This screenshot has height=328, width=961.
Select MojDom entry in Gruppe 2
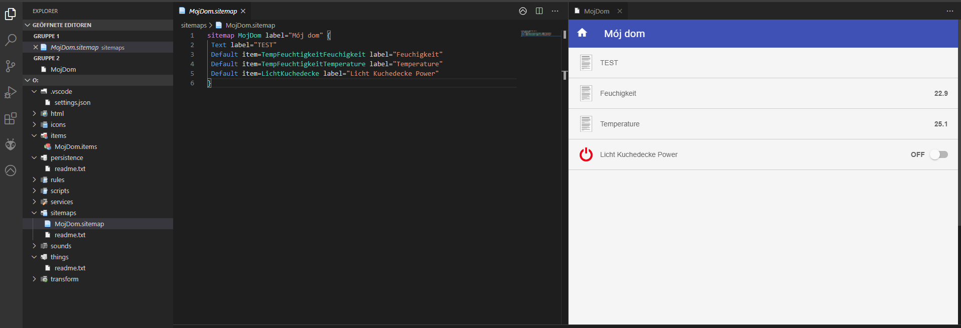(63, 69)
